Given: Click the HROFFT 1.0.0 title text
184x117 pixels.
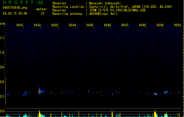Looking at the screenshot, I should coord(23,2).
